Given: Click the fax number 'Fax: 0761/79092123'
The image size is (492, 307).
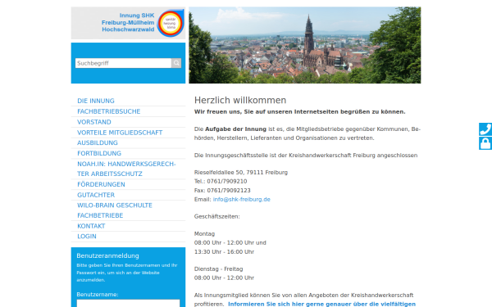Looking at the screenshot, I should pos(222,190).
